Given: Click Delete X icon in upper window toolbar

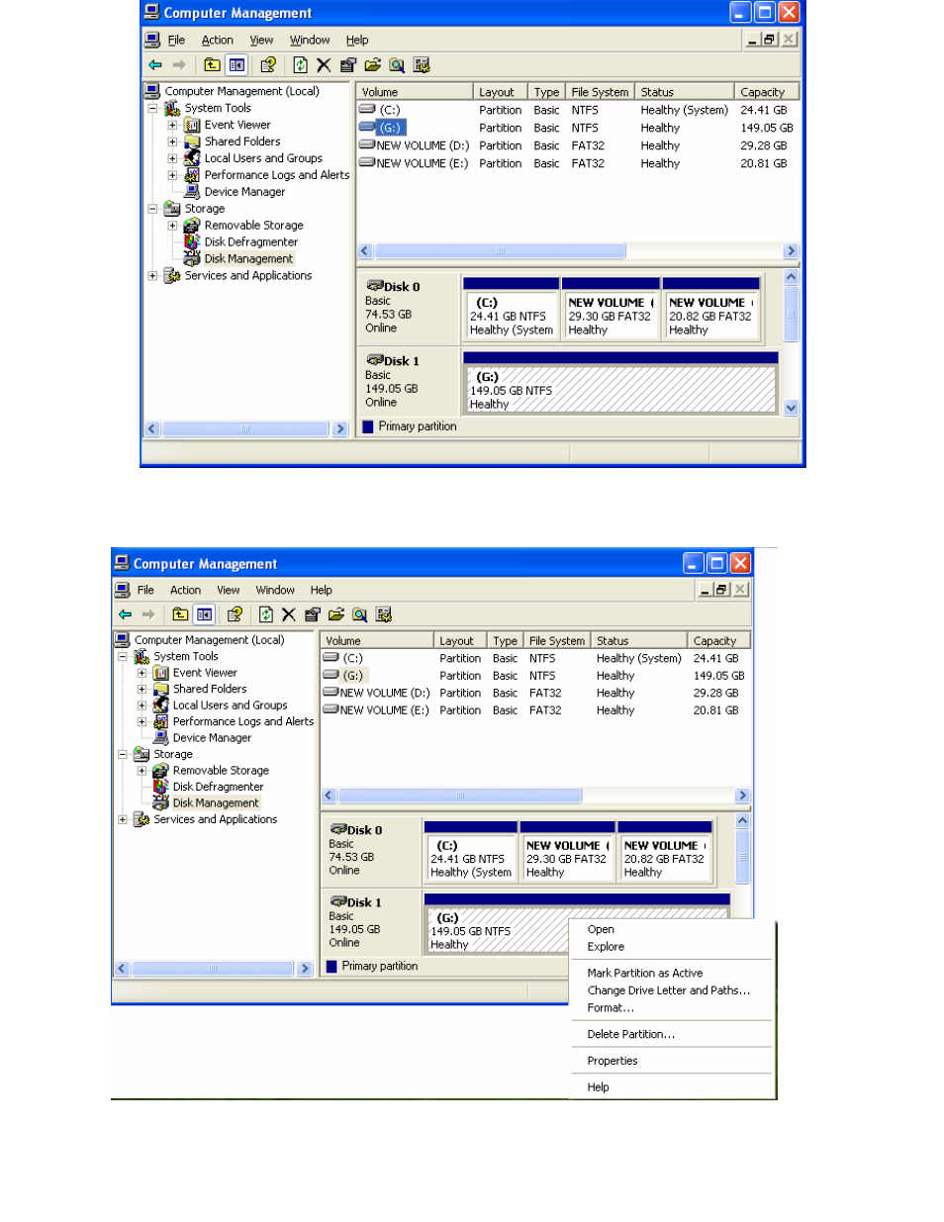Looking at the screenshot, I should pyautogui.click(x=324, y=65).
